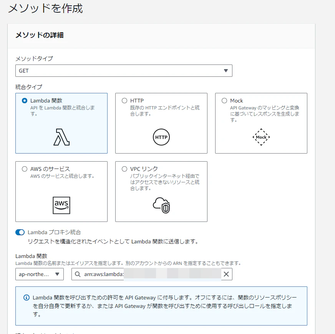
Task: Click the Lambda 関数 field label
Action: (x=31, y=256)
